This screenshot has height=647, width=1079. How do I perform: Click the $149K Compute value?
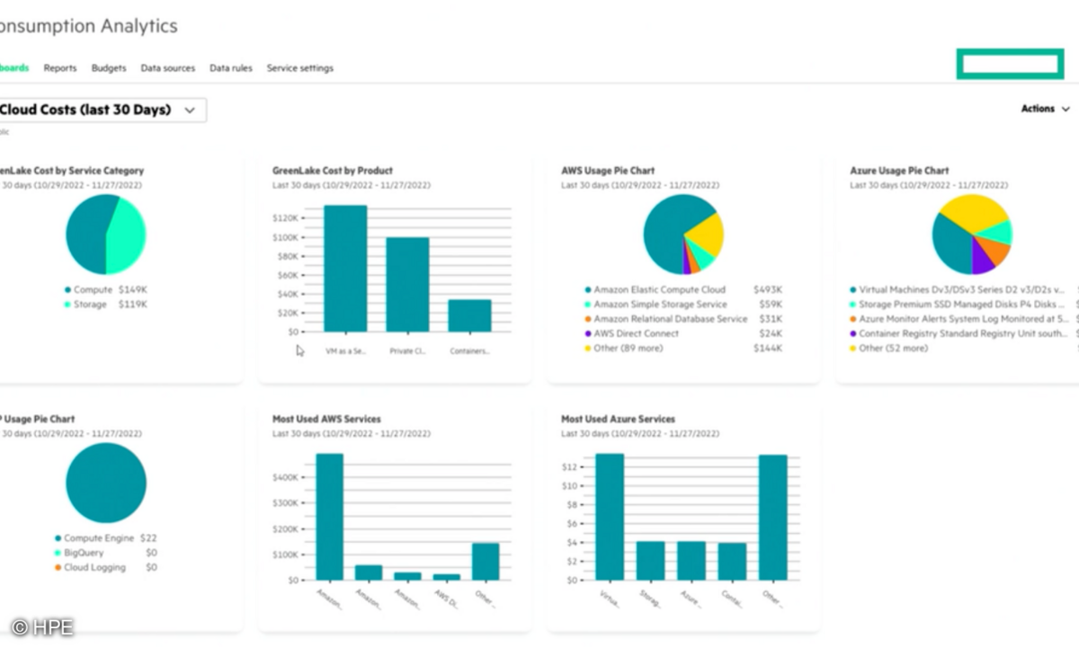[133, 290]
